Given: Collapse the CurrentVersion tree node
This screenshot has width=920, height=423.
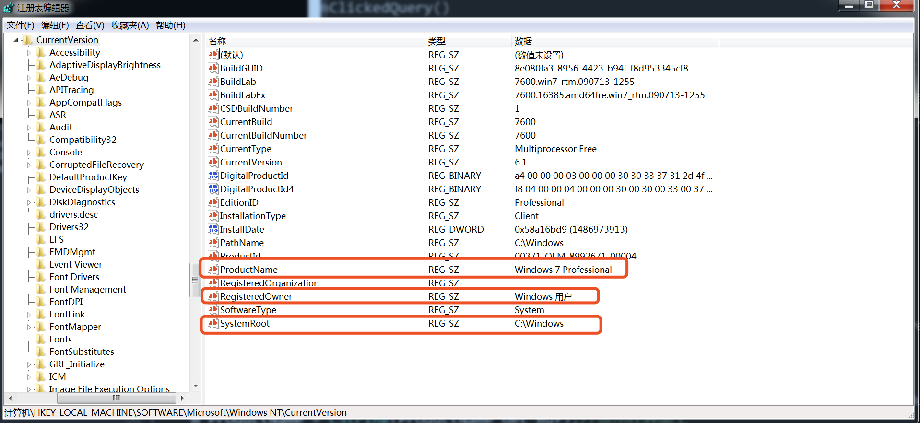Looking at the screenshot, I should (x=16, y=40).
